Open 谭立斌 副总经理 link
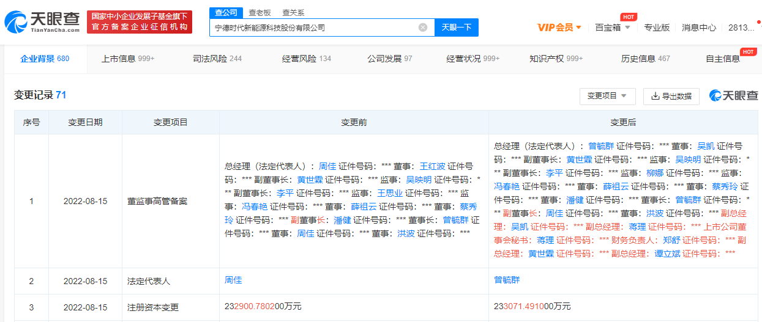The height and width of the screenshot is (322, 762). [x=668, y=253]
